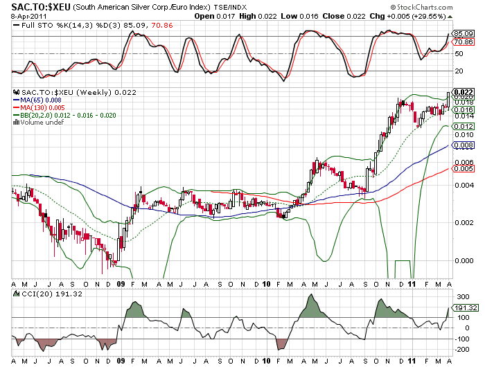
Task: Click the 09 year marker under CCI panel
Action: [x=121, y=361]
